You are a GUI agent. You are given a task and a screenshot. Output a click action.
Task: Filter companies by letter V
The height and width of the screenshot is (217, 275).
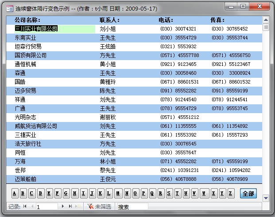(x=194, y=194)
